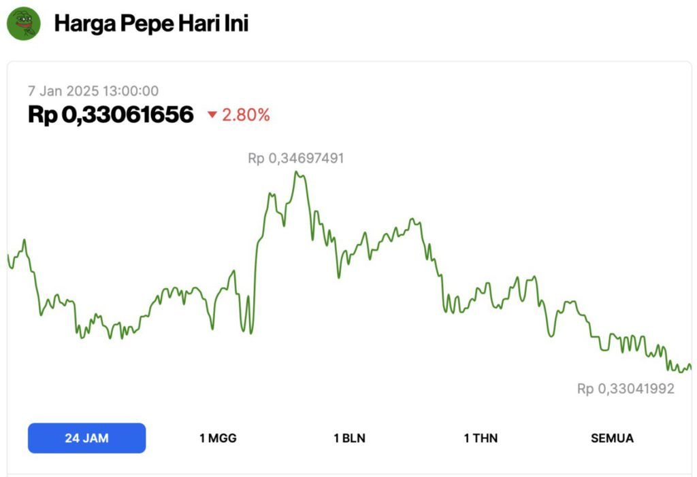This screenshot has height=477, width=697.
Task: Click the 2.80% change percentage
Action: pyautogui.click(x=246, y=116)
